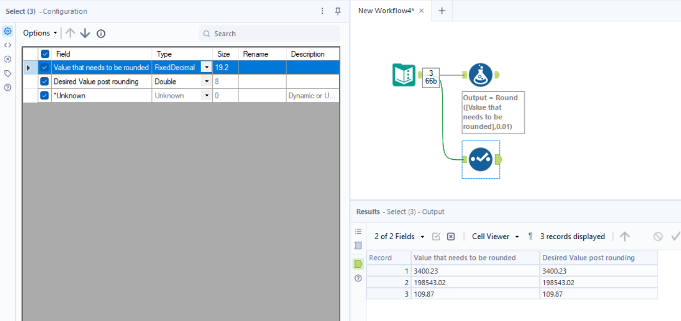This screenshot has width=681, height=321.
Task: Pin the Configuration panel
Action: (337, 11)
